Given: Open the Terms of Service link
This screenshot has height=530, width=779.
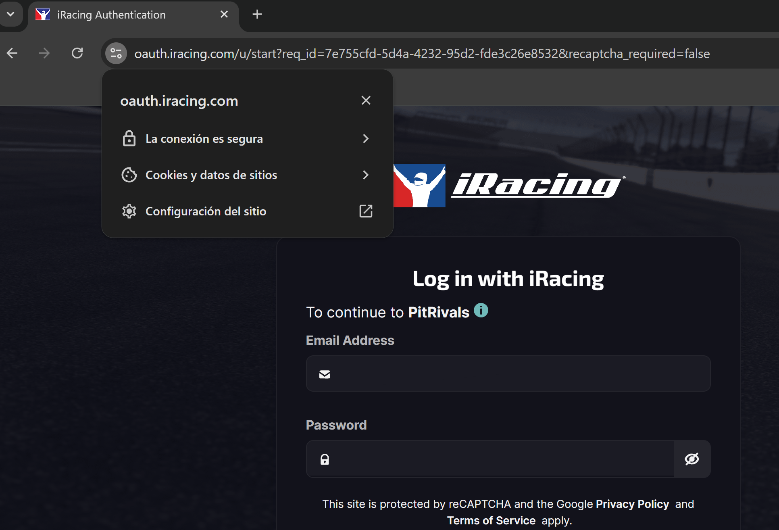Looking at the screenshot, I should 491,520.
